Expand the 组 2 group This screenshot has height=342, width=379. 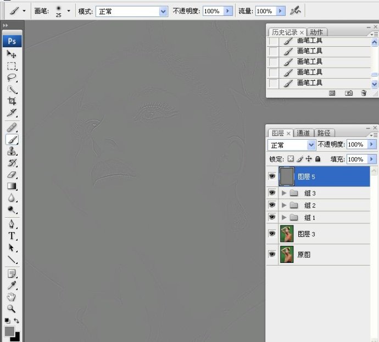[284, 205]
